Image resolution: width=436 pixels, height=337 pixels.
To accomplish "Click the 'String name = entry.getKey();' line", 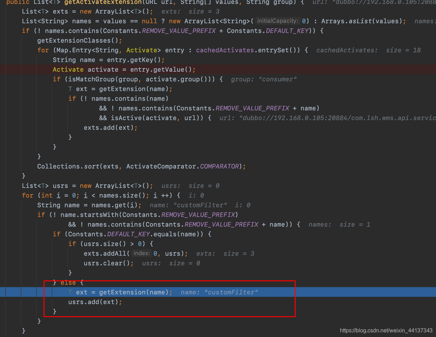I will [x=109, y=60].
